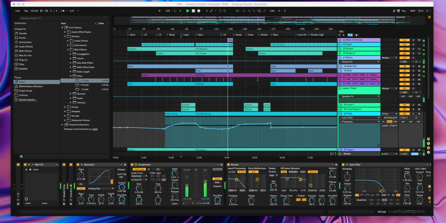This screenshot has height=223, width=446.
Task: Toggle the Compressor device power button
Action: [x=132, y=165]
